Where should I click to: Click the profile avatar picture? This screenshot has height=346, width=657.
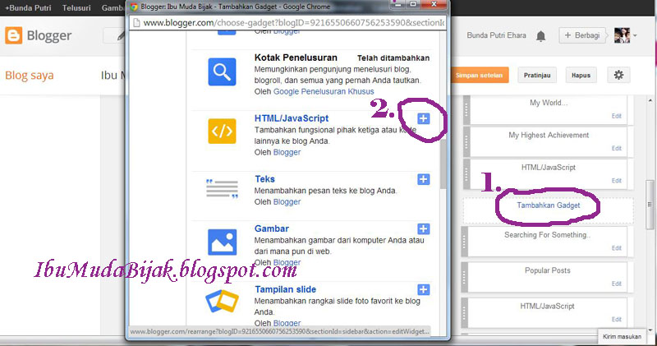tap(622, 35)
